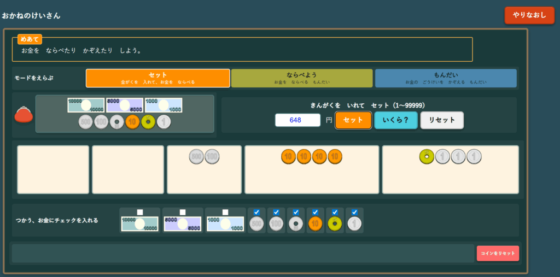
Task: Pick the 5000 yen bill beside the purse
Action: (x=125, y=105)
